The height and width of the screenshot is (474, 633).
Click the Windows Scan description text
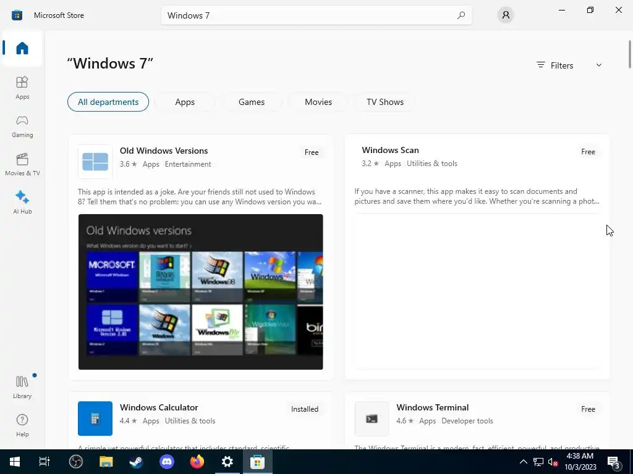click(x=477, y=196)
